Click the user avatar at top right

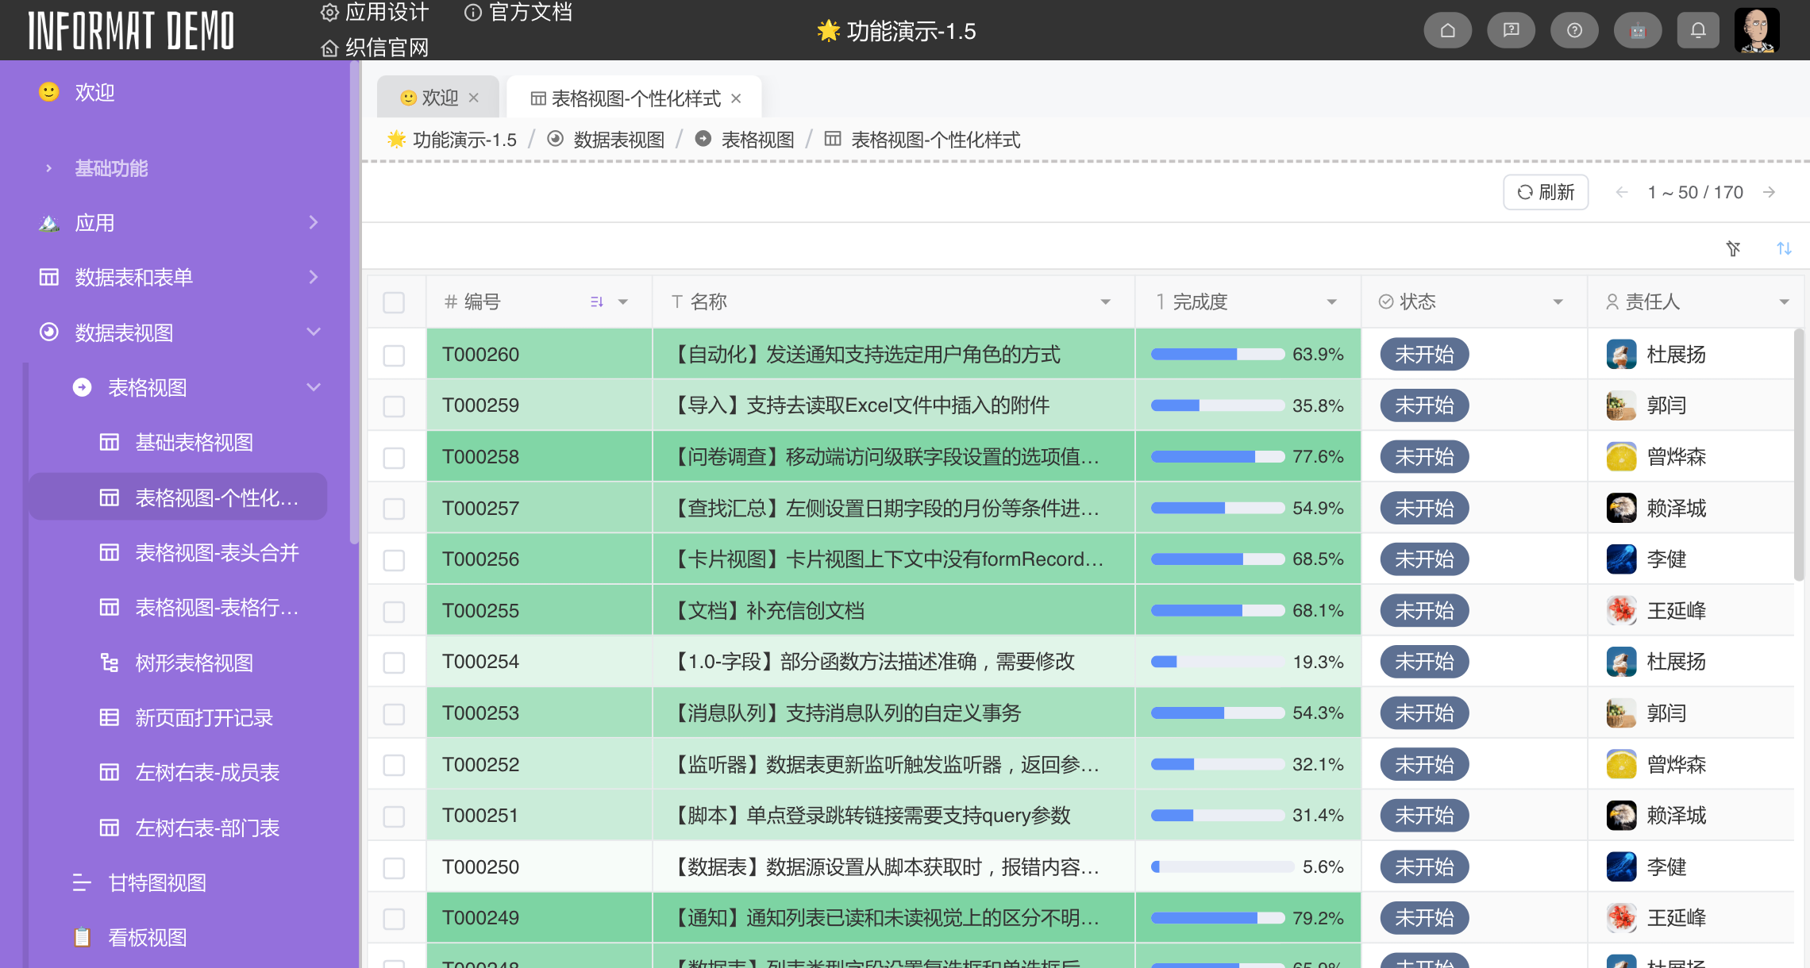(x=1757, y=29)
